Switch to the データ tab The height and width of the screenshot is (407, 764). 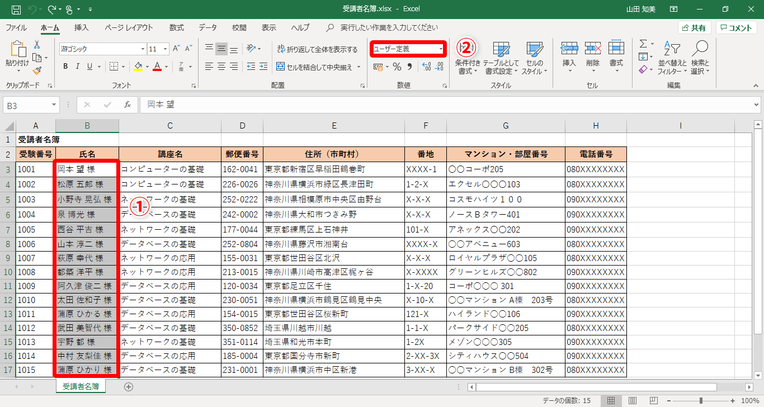coord(207,27)
